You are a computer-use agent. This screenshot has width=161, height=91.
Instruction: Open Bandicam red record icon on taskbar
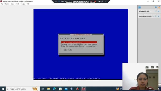tap(77, 89)
